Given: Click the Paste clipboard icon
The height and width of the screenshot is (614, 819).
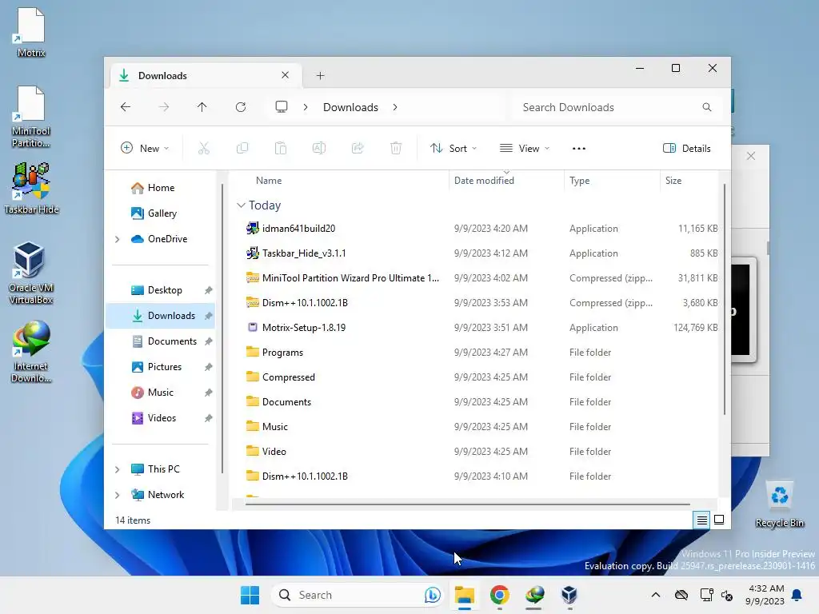Looking at the screenshot, I should click(x=281, y=148).
